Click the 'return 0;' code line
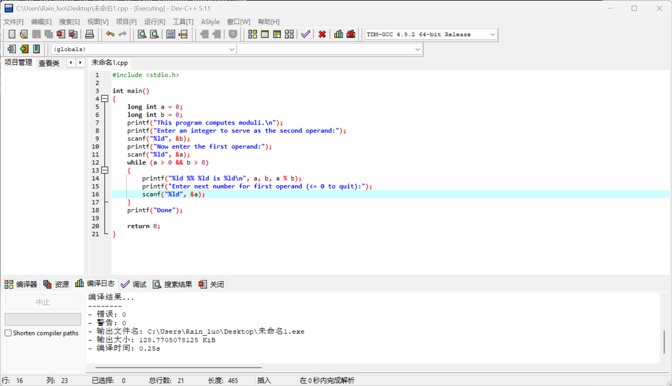Image resolution: width=672 pixels, height=386 pixels. point(144,226)
